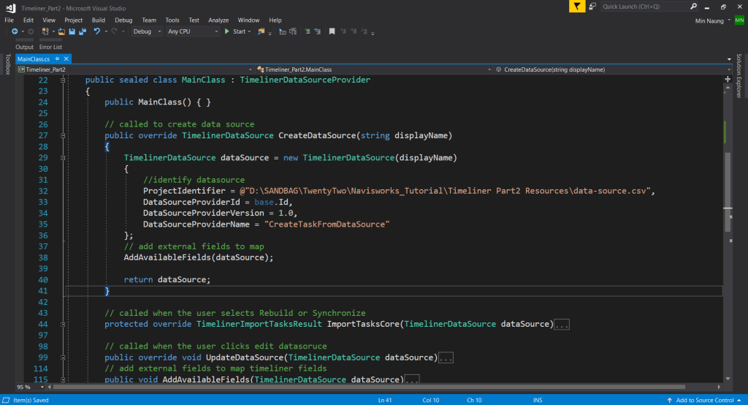The width and height of the screenshot is (748, 405).
Task: Open the Build menu
Action: pyautogui.click(x=99, y=20)
